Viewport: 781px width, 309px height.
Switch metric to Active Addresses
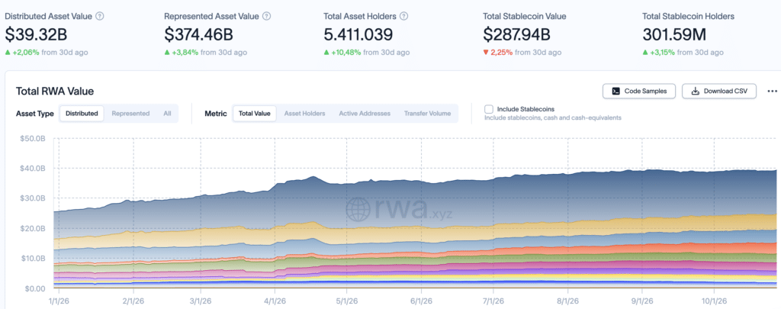click(365, 113)
